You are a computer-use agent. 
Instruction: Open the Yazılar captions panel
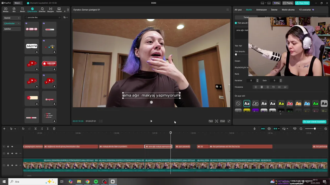59,10
